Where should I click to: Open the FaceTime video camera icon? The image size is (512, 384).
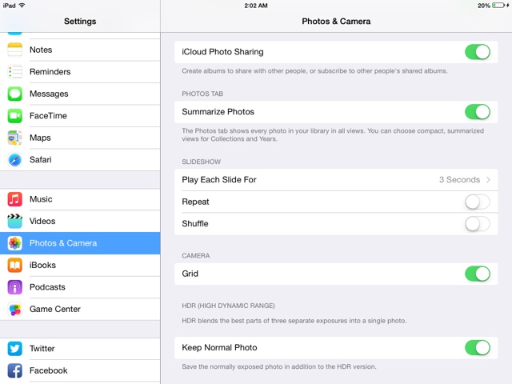point(14,115)
